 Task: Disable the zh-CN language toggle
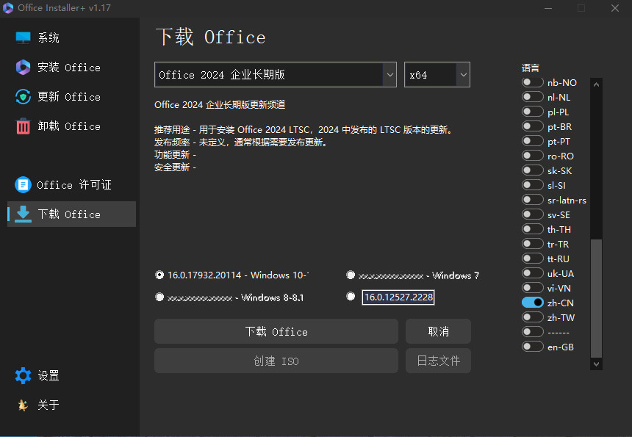pos(532,302)
